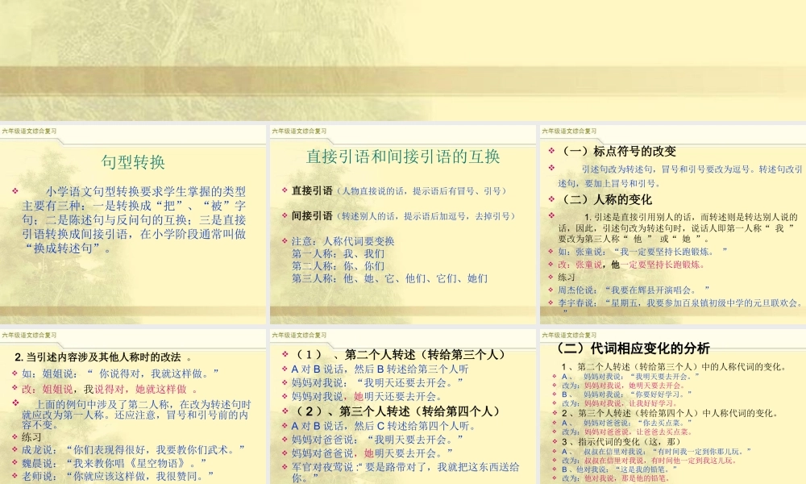
Task: Click 练习 above the 成龙说 line
Action: click(31, 437)
